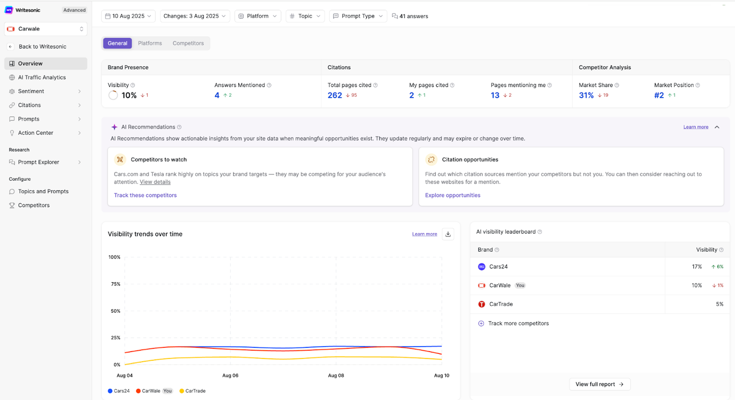
Task: Switch to the Platforms tab
Action: coord(150,43)
